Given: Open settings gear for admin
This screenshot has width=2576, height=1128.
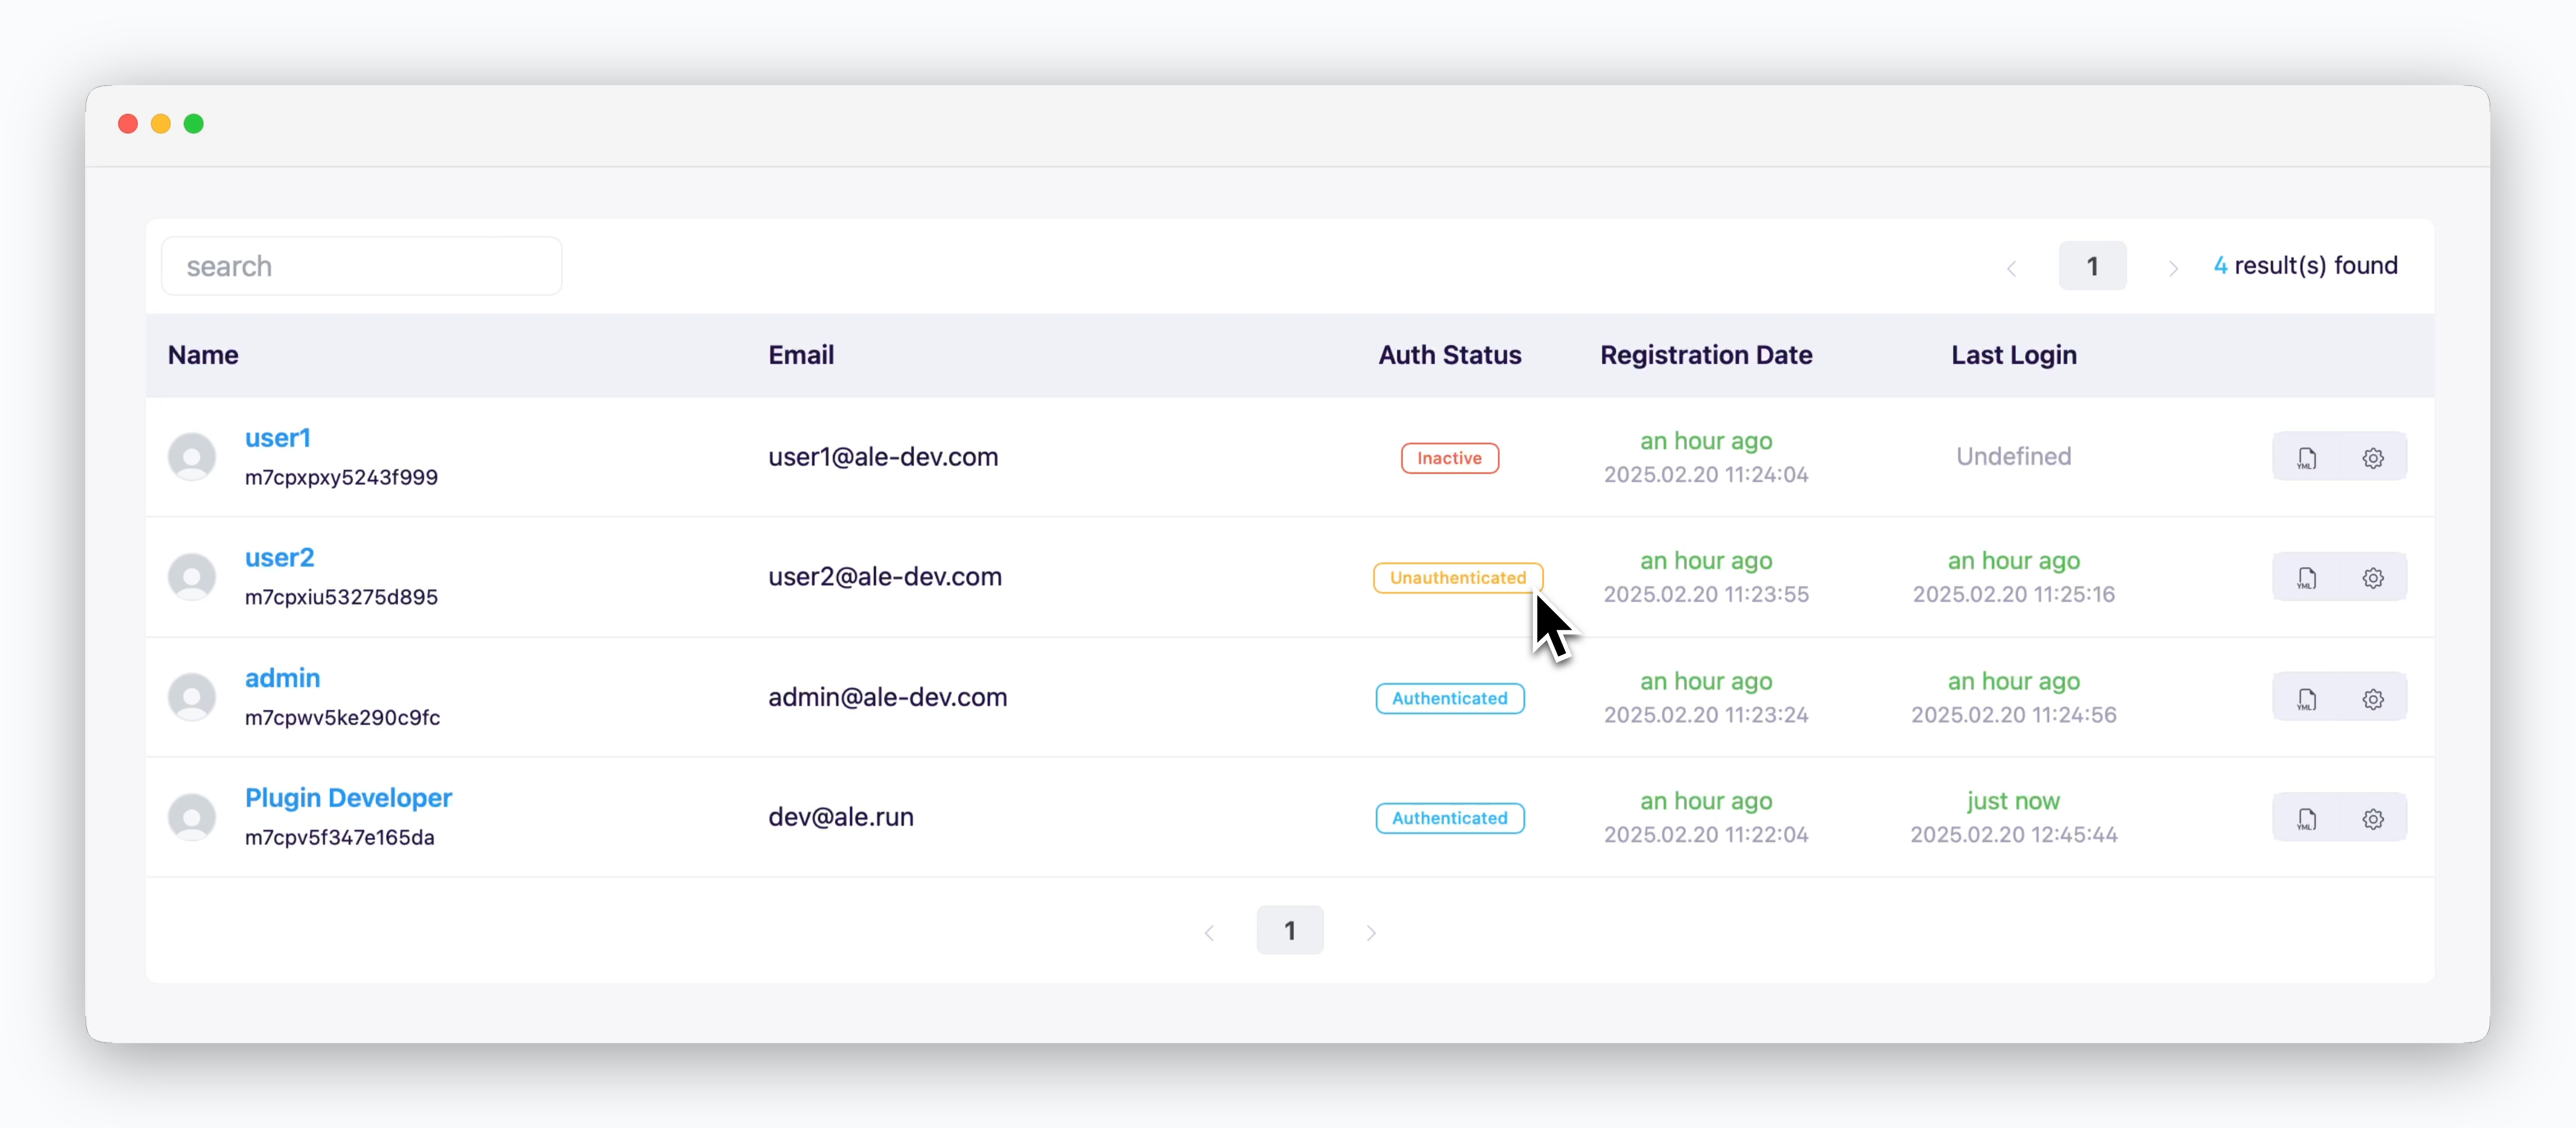Looking at the screenshot, I should pos(2373,698).
